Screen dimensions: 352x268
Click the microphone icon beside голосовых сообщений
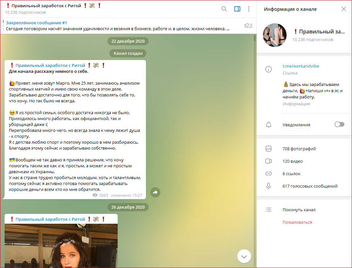pyautogui.click(x=269, y=186)
